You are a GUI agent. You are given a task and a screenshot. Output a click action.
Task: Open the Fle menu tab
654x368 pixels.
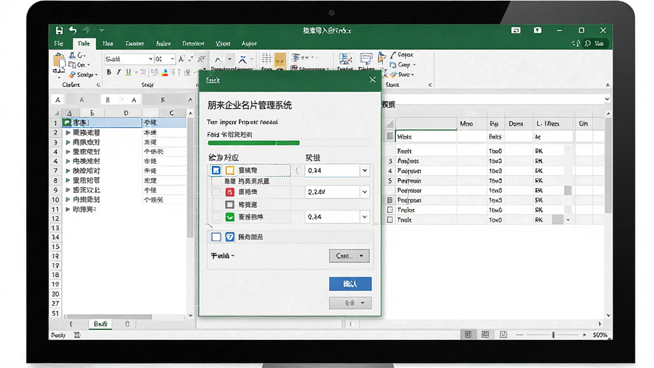58,43
